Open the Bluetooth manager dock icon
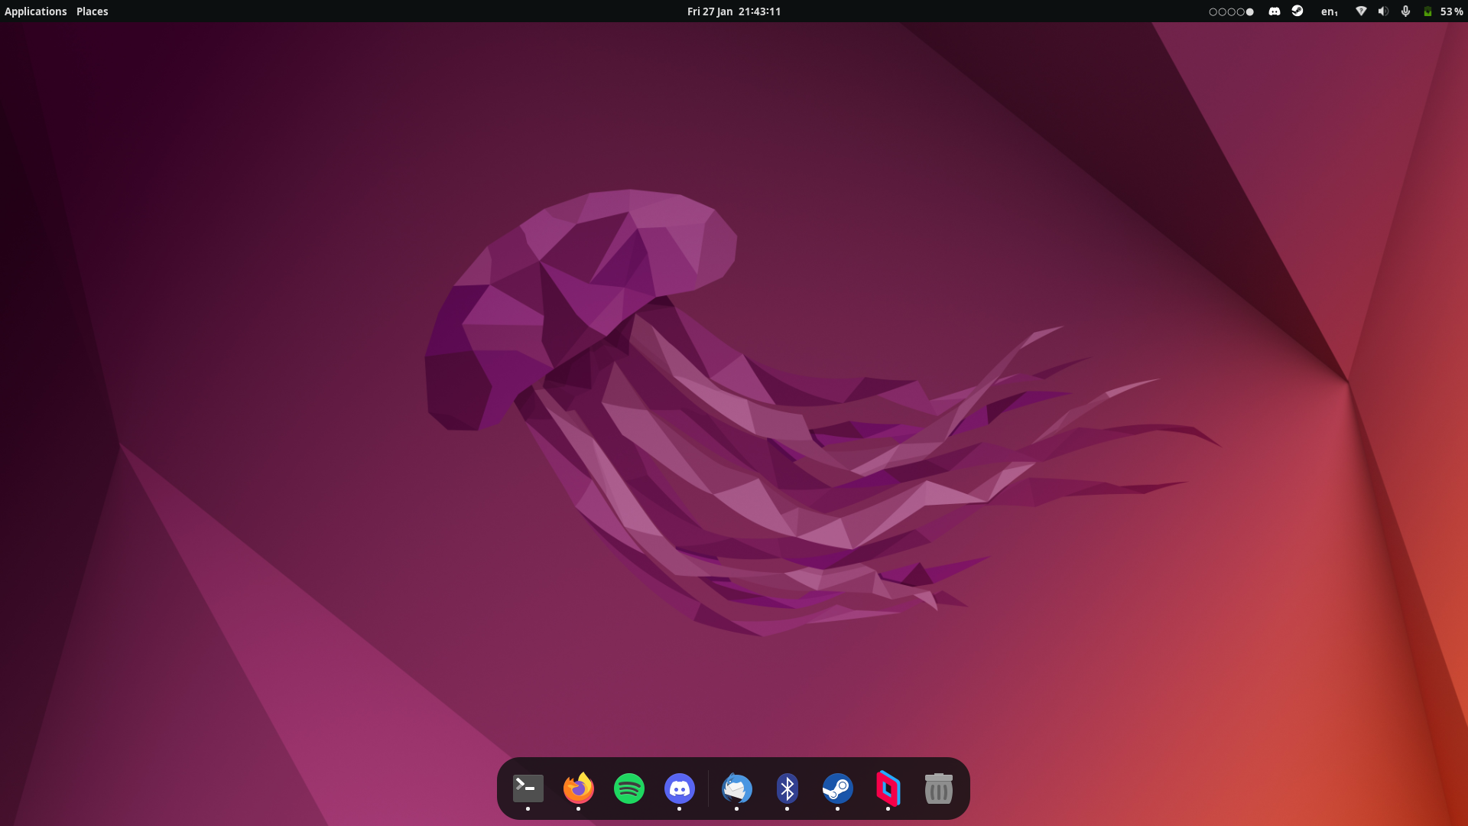The width and height of the screenshot is (1468, 826). 787,789
